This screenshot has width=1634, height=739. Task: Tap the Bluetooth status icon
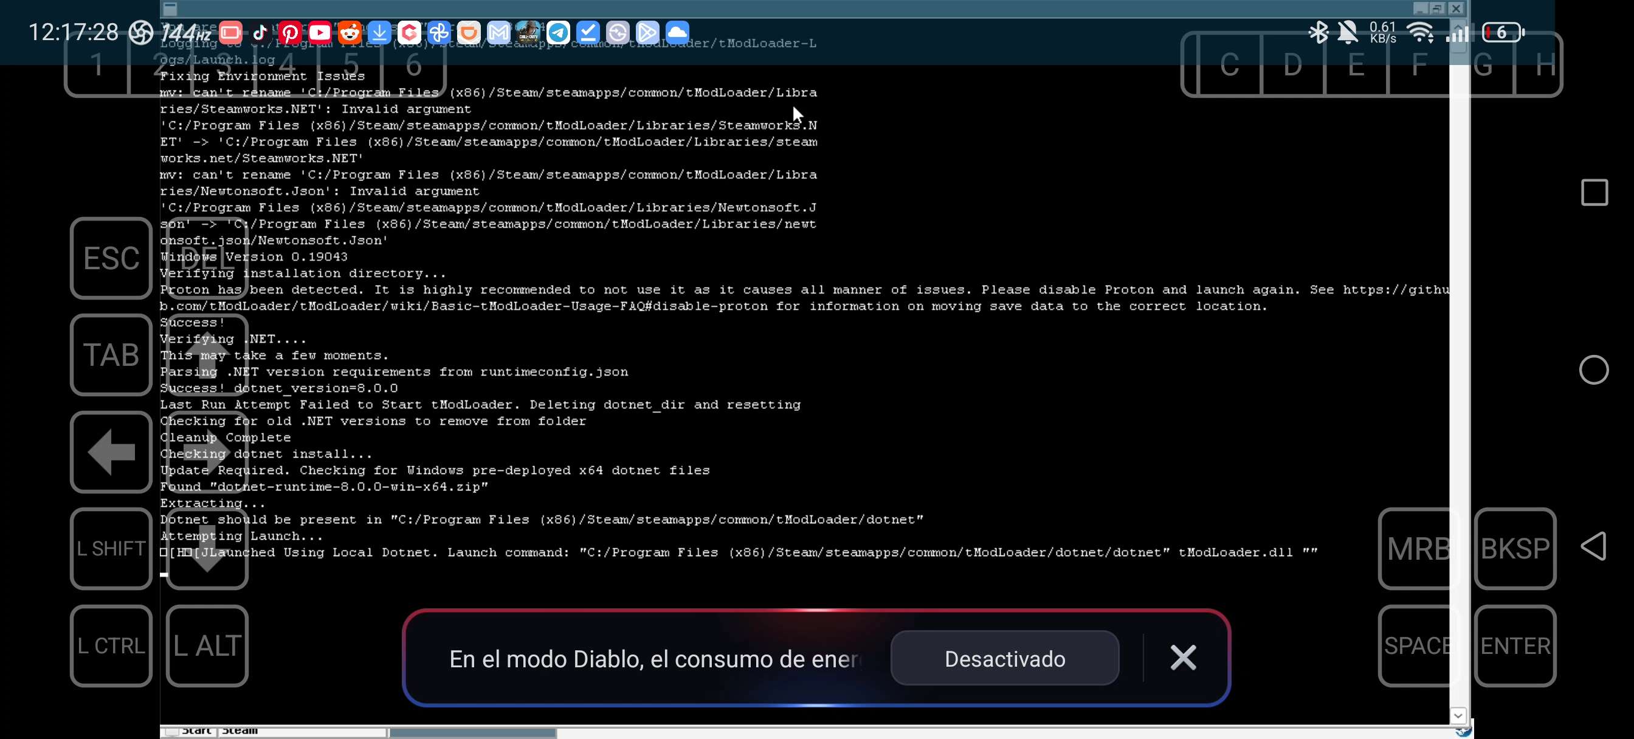click(x=1319, y=32)
